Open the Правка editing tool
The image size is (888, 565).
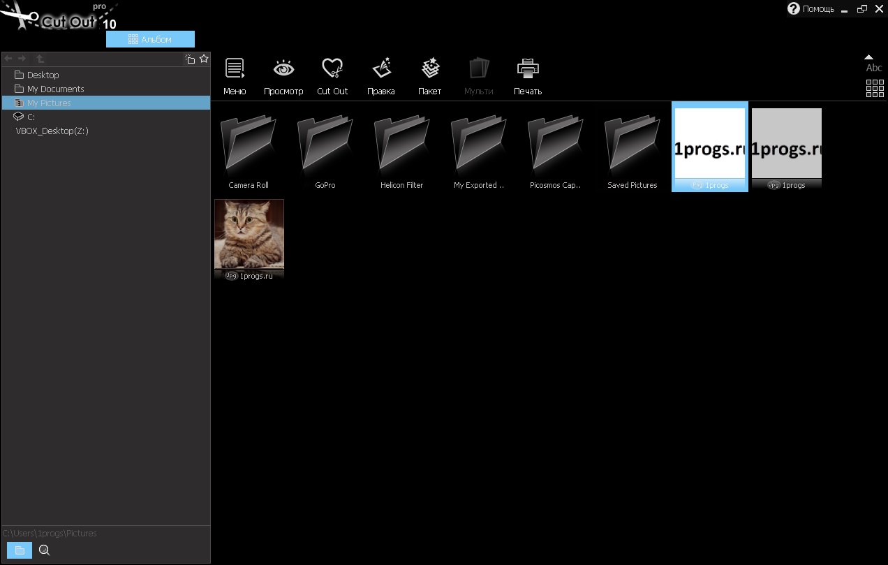(x=381, y=68)
